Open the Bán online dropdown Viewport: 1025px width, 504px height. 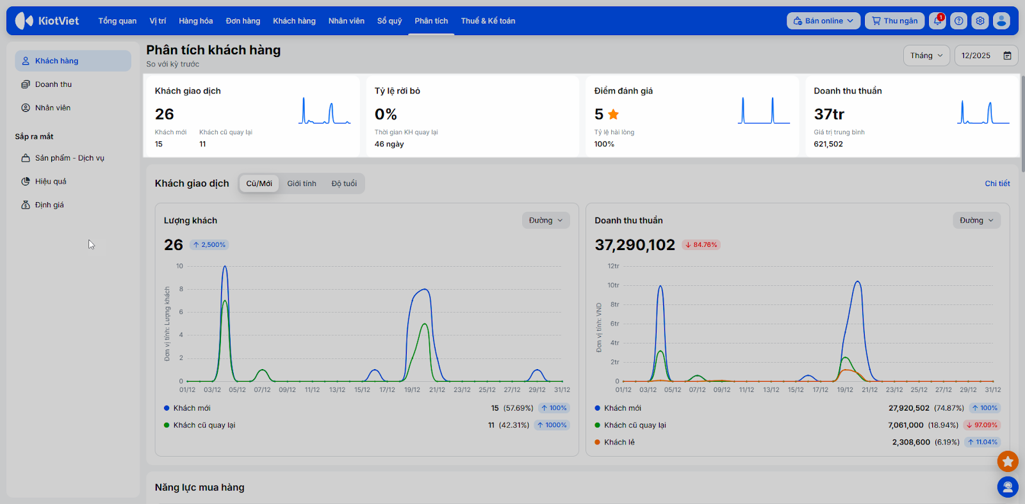pyautogui.click(x=823, y=21)
